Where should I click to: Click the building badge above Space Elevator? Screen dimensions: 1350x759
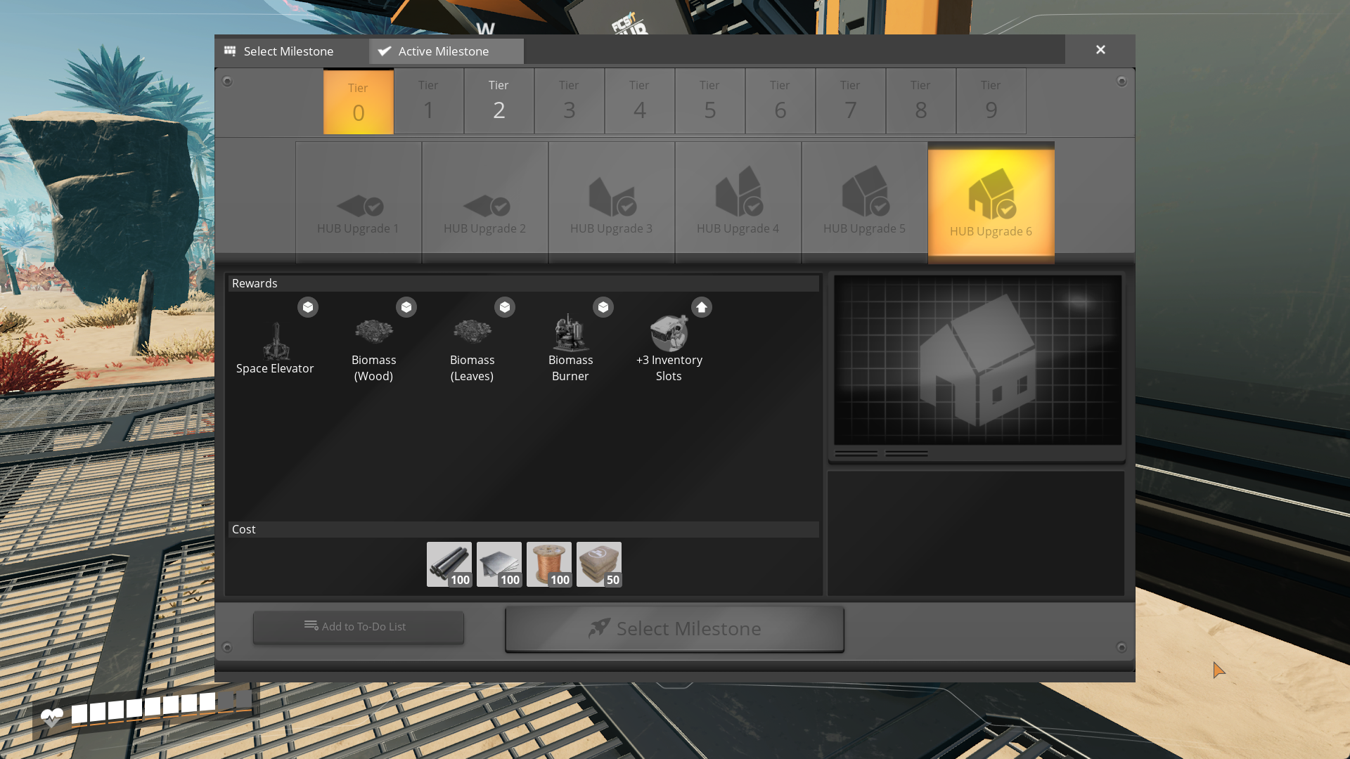[x=308, y=307]
